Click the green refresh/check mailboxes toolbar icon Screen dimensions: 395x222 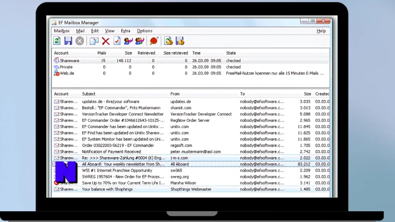tap(57, 41)
